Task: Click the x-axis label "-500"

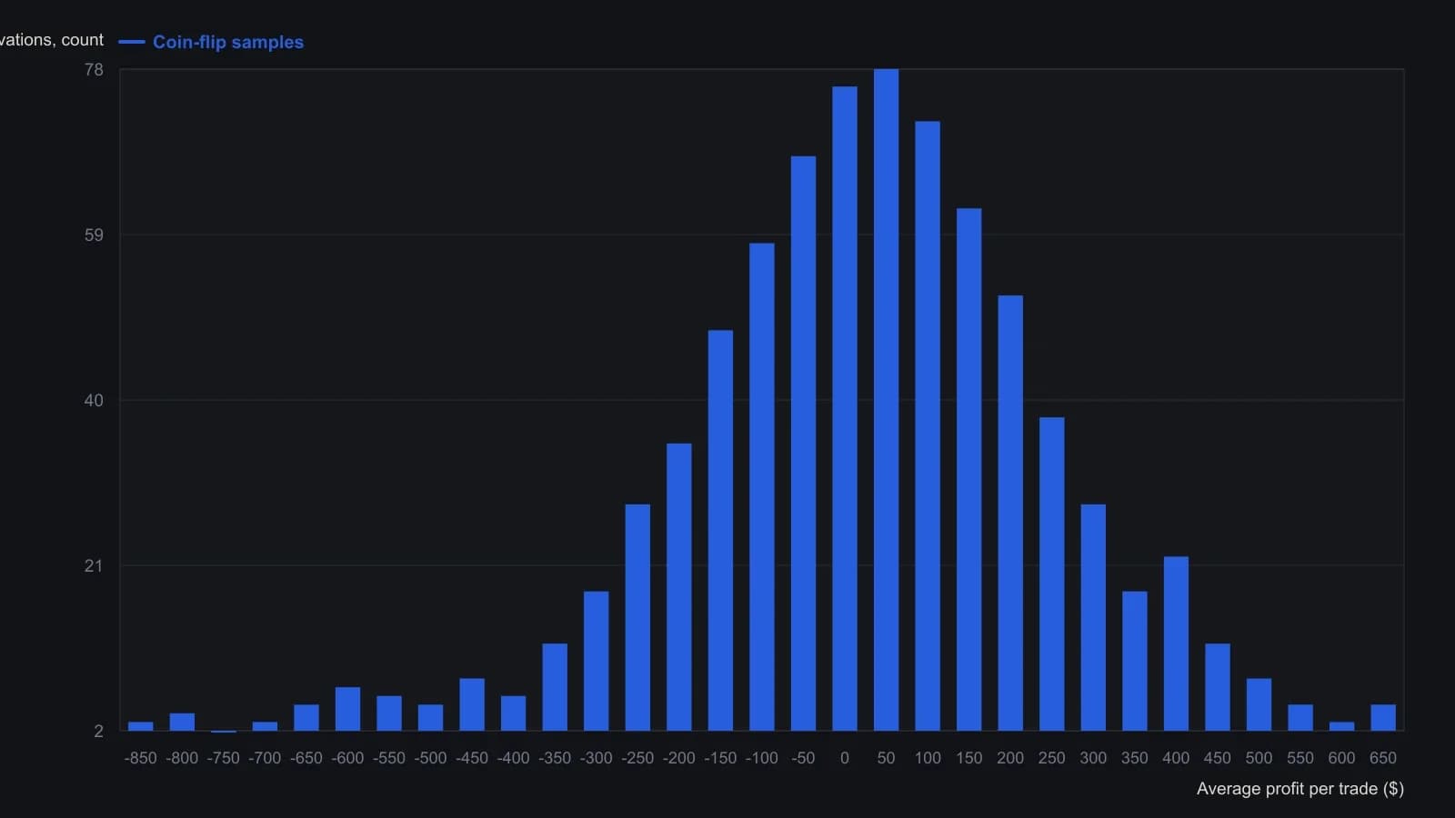Action: 430,758
